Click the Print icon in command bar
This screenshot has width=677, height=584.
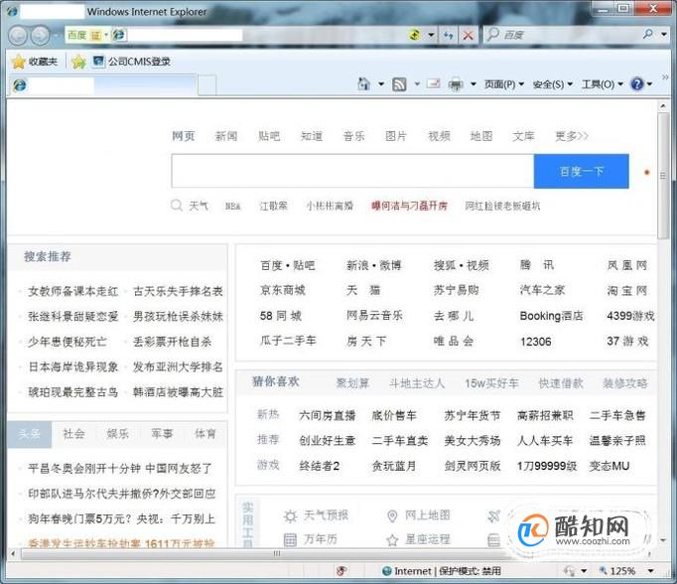pos(456,83)
